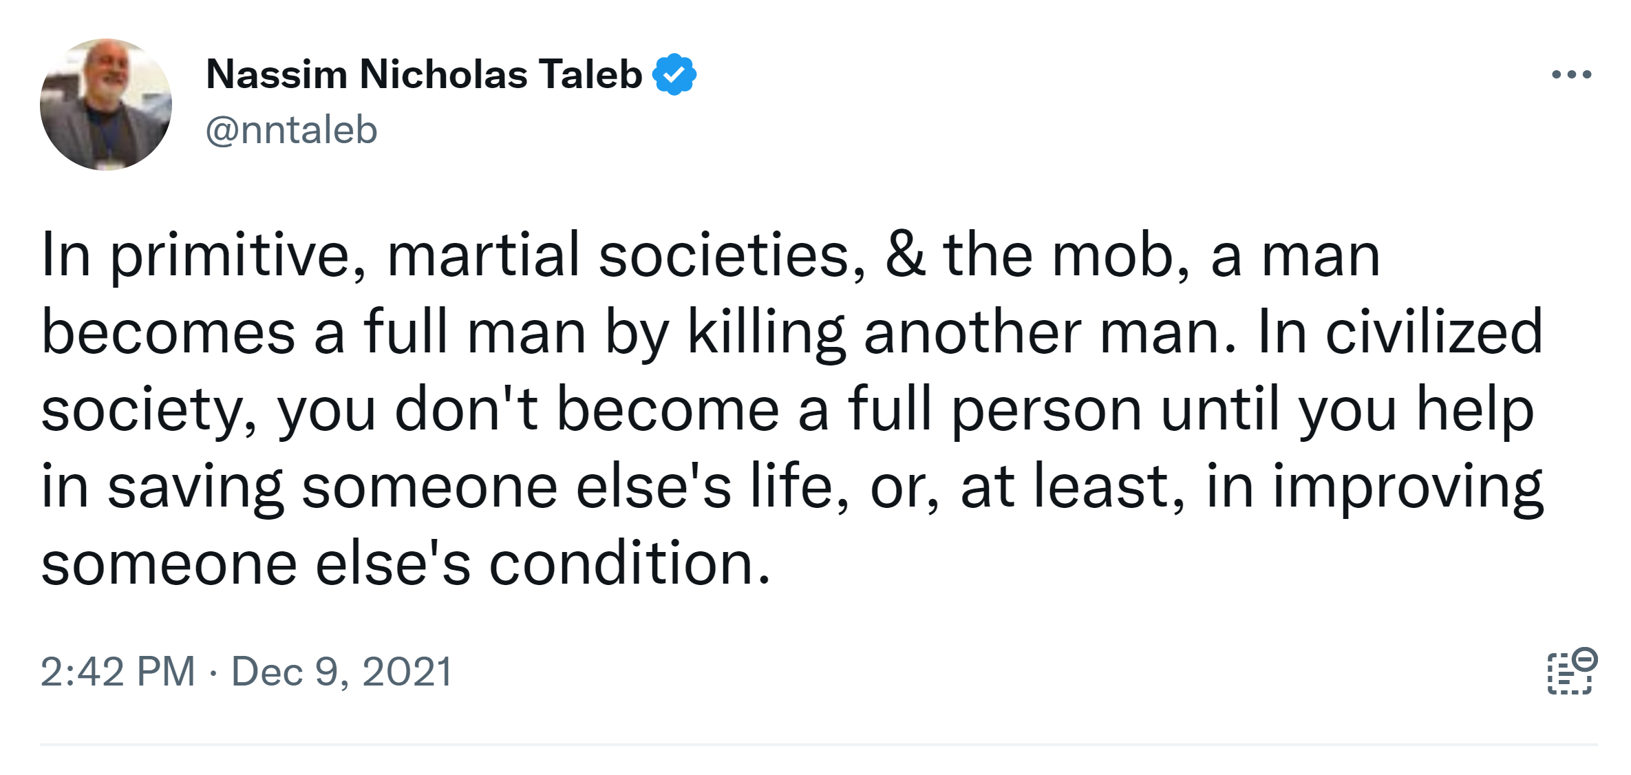Click the word "person" in the tweet
This screenshot has height=775, width=1631.
click(1047, 411)
